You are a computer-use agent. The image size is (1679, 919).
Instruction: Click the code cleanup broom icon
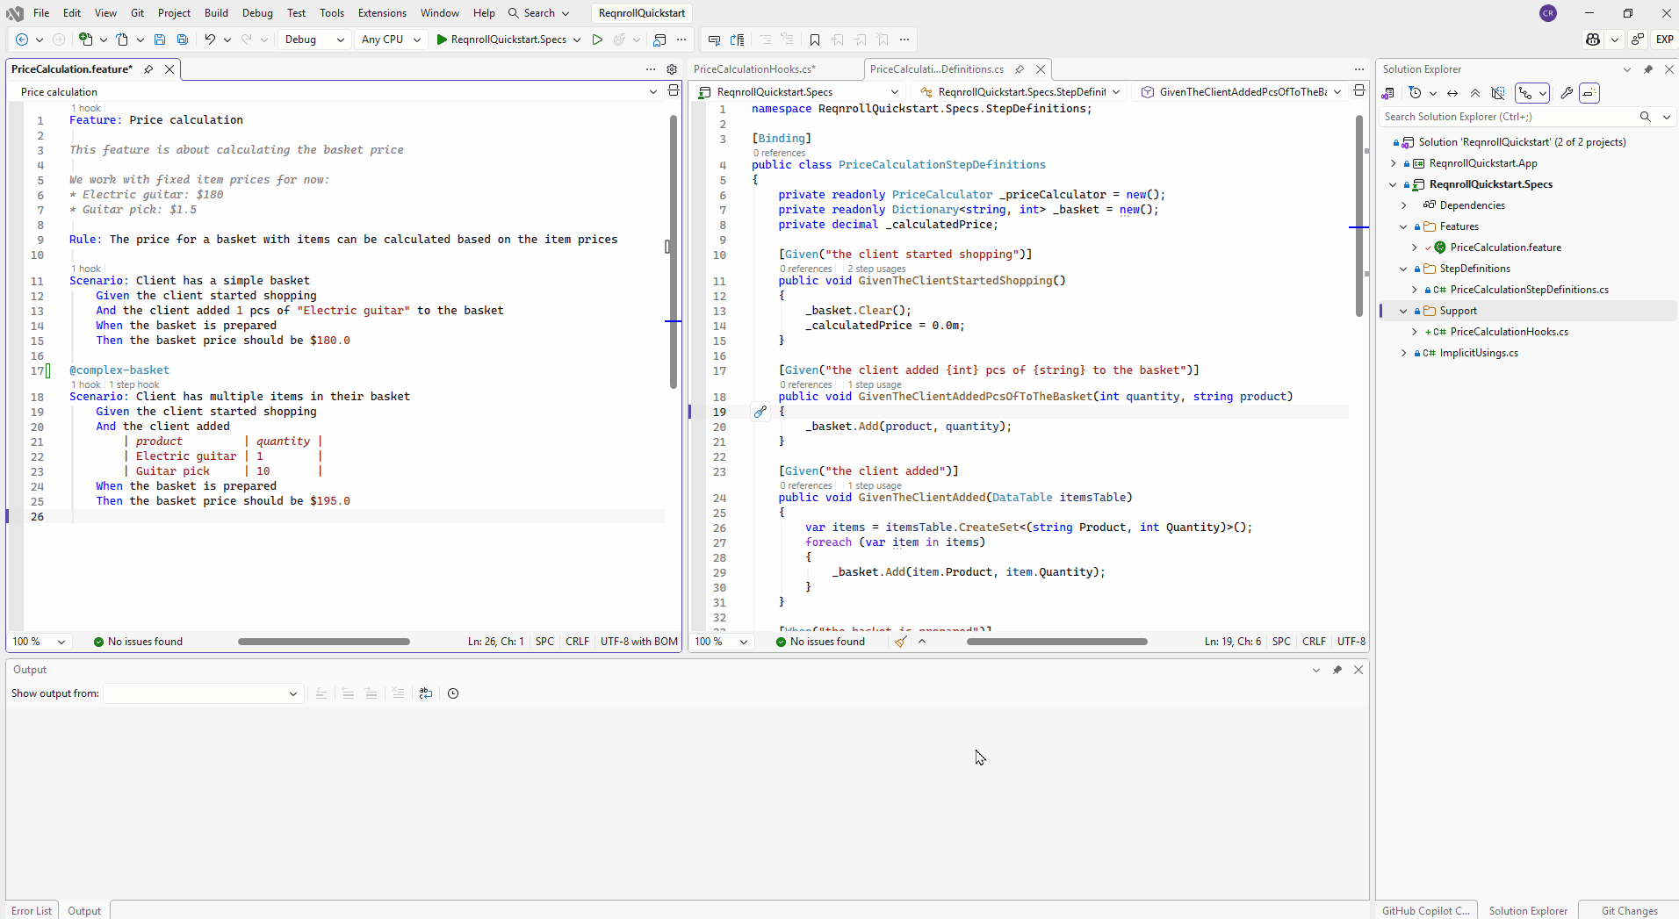tap(901, 642)
